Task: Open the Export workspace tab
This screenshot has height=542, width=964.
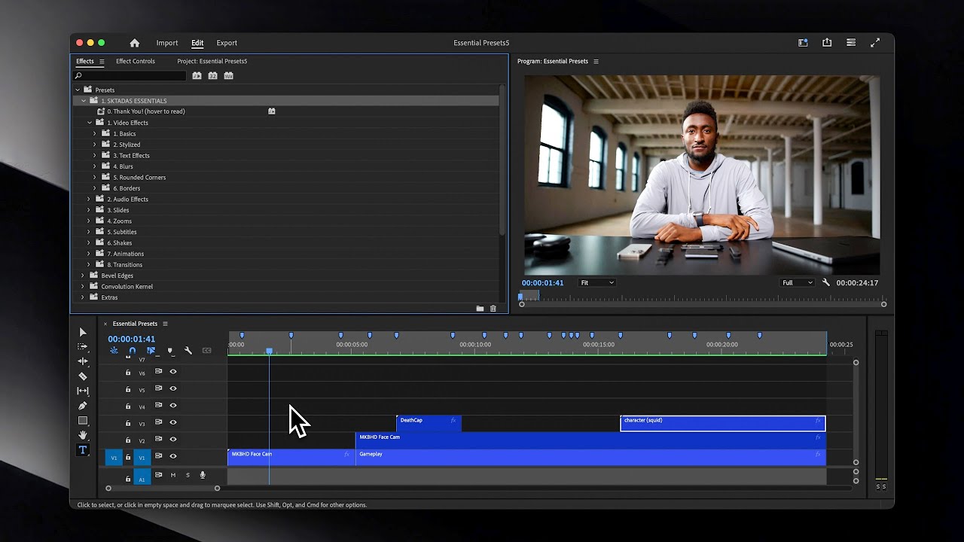Action: [x=227, y=43]
